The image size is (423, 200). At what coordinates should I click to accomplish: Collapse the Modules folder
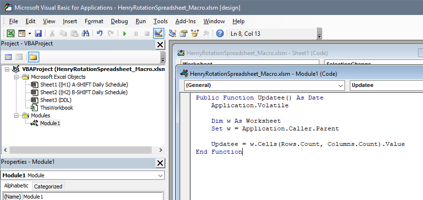tap(16, 115)
